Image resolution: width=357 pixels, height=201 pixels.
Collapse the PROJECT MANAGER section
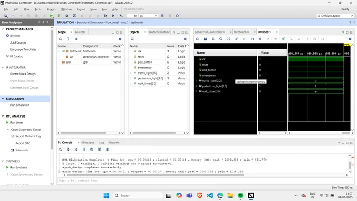coord(3,29)
